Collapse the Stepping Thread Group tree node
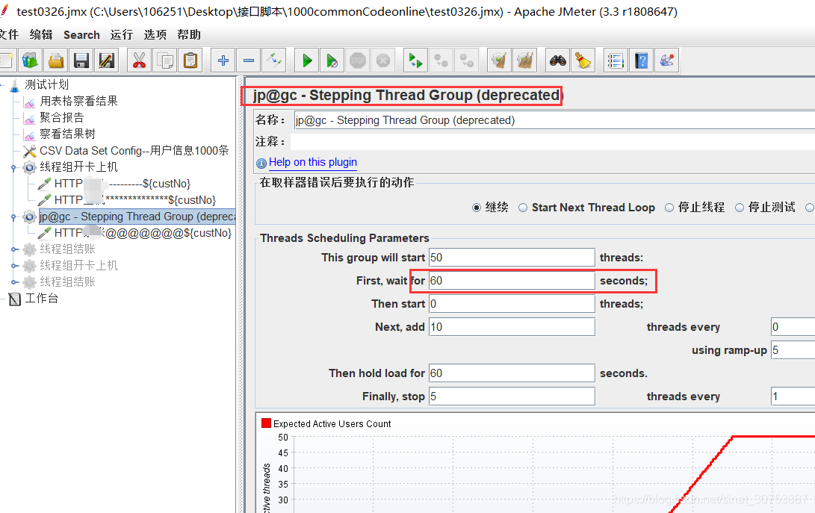 point(14,217)
